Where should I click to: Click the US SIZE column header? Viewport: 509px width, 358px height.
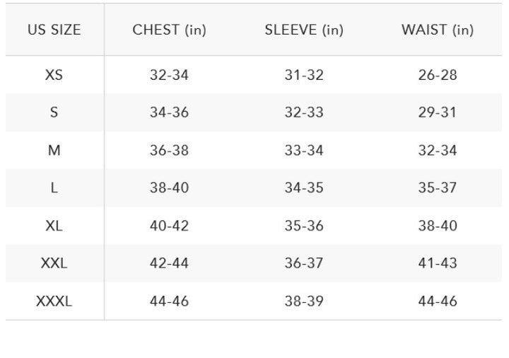pyautogui.click(x=54, y=30)
